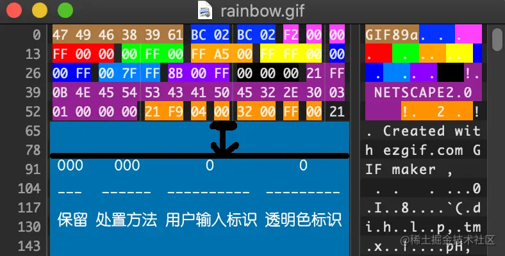Select hex byte 61 in the first row
Screen dimensions: 505x256
tap(176, 35)
